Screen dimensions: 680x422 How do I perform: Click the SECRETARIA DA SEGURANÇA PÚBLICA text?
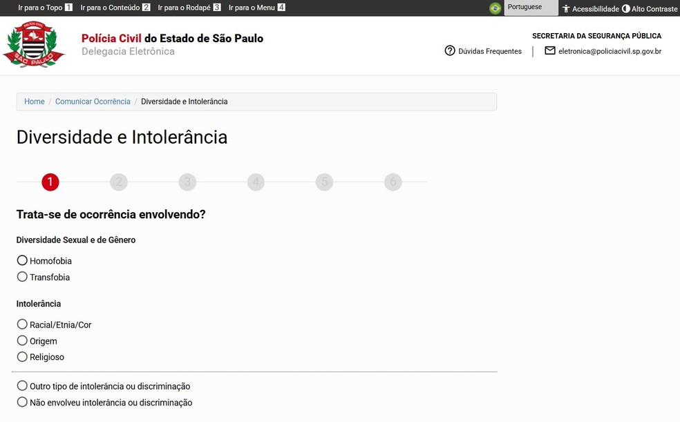(597, 36)
